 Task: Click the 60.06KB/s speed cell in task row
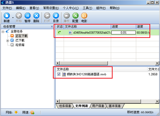tap(143, 33)
